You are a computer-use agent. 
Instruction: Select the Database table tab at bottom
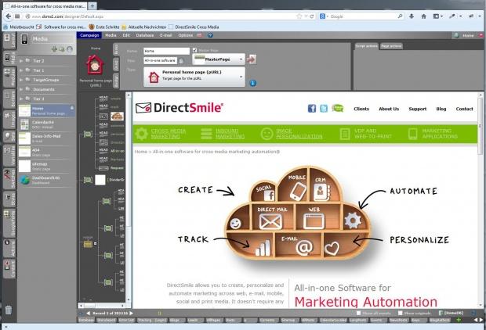coord(86,320)
